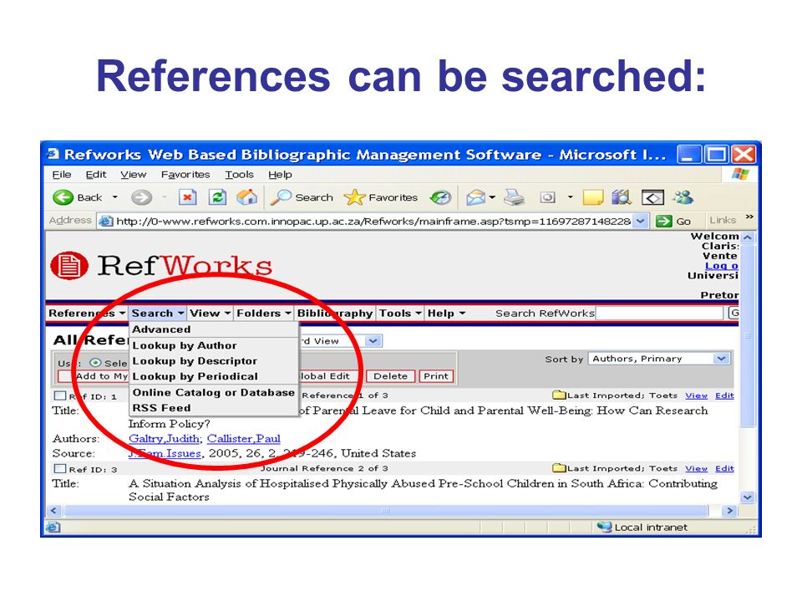This screenshot has width=802, height=602.
Task: Click the folder icon beside Ref ID 3
Action: 559,468
